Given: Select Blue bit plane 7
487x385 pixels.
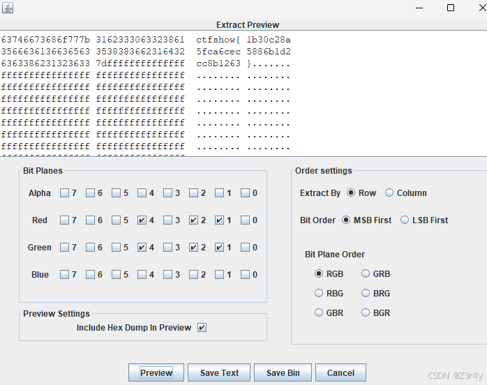Looking at the screenshot, I should point(64,275).
